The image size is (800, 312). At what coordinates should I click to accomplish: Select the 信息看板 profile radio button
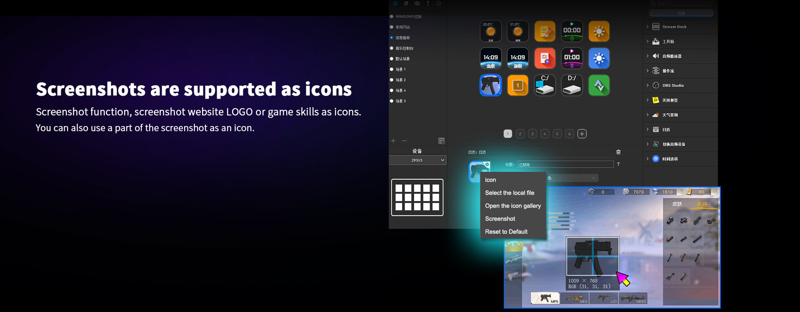[392, 37]
